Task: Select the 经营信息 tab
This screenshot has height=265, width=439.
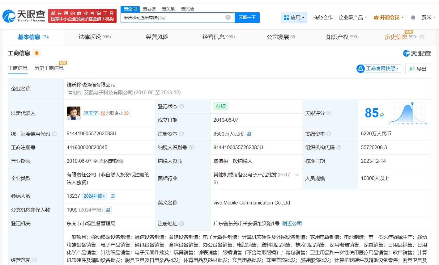Action: coord(219,37)
